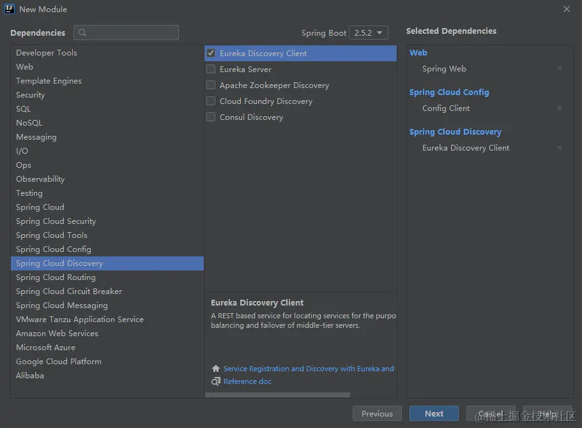Remove Eureka Discovery Client from selected list

(560, 147)
